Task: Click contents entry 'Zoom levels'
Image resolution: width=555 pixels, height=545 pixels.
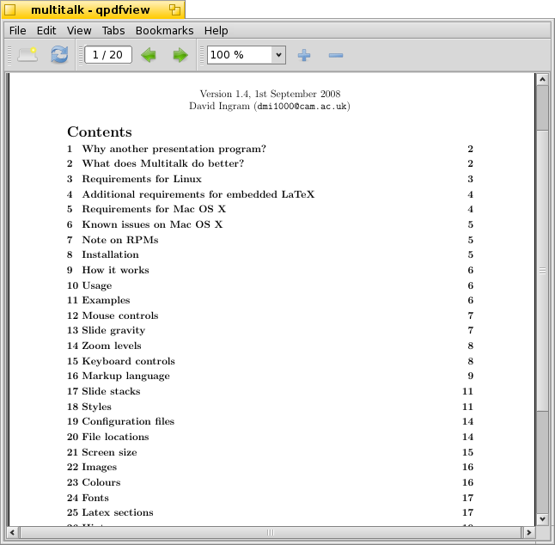Action: pyautogui.click(x=112, y=346)
